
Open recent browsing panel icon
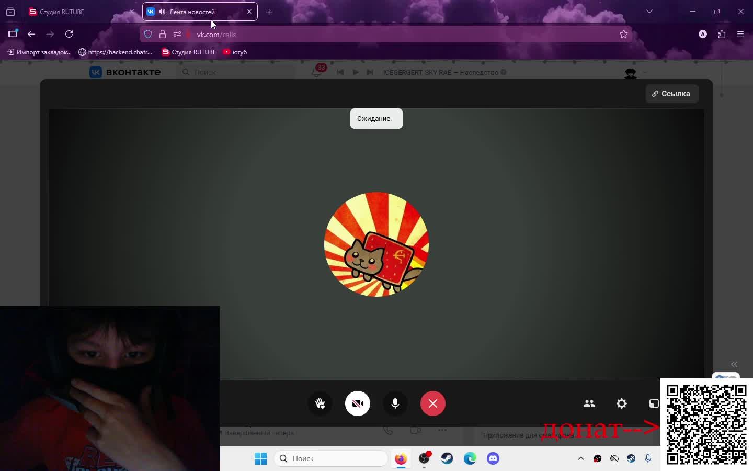coord(10,12)
